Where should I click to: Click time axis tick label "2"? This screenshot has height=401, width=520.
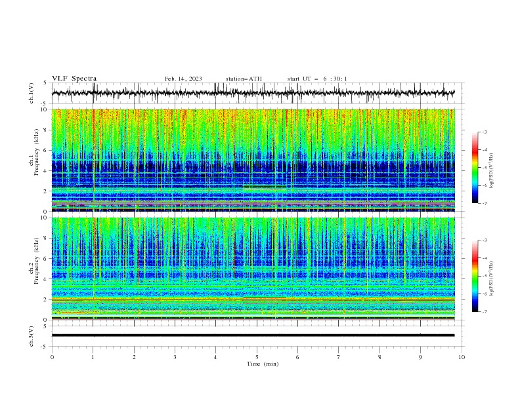coord(134,357)
